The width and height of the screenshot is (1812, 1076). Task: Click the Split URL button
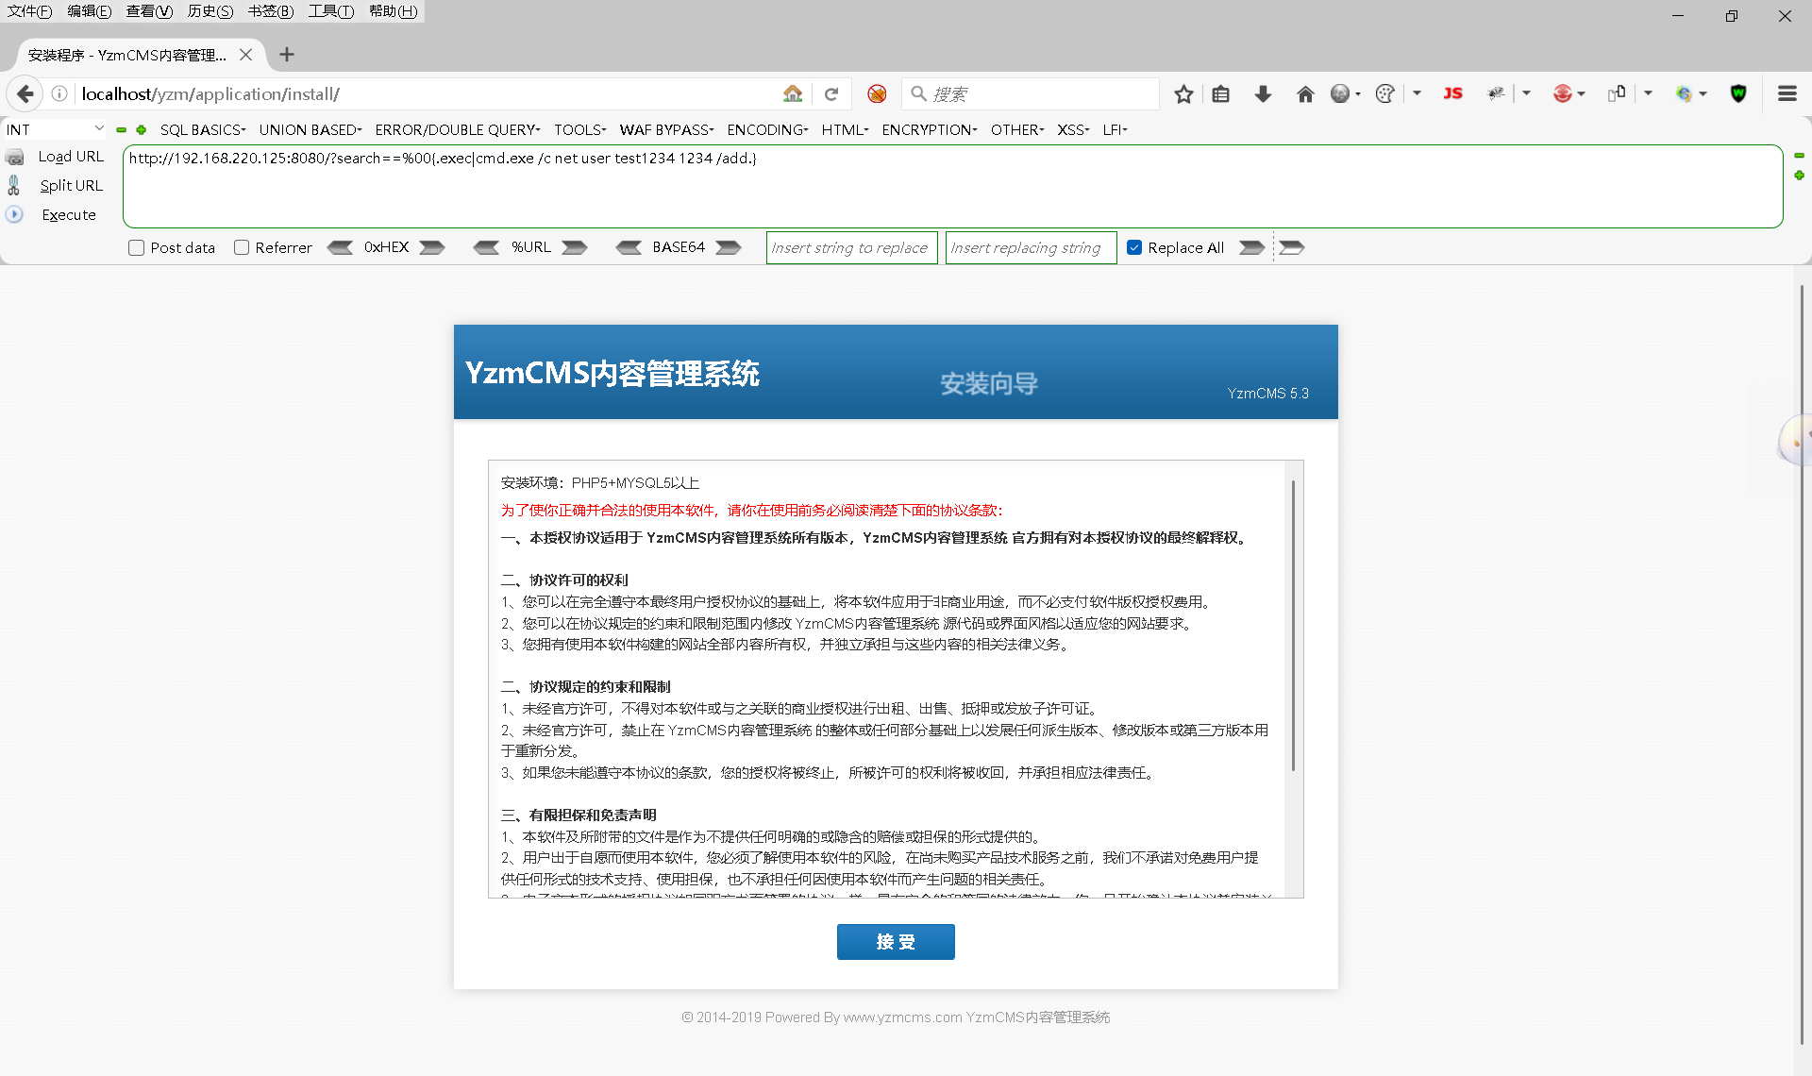tap(71, 186)
